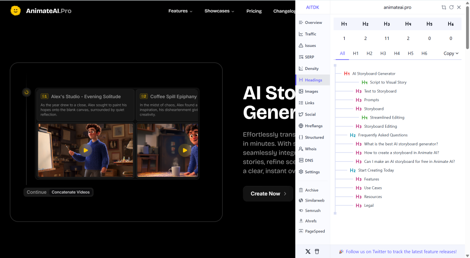Select 'What is the best AI storyboard generator?'
The height and width of the screenshot is (258, 470).
[x=396, y=144]
